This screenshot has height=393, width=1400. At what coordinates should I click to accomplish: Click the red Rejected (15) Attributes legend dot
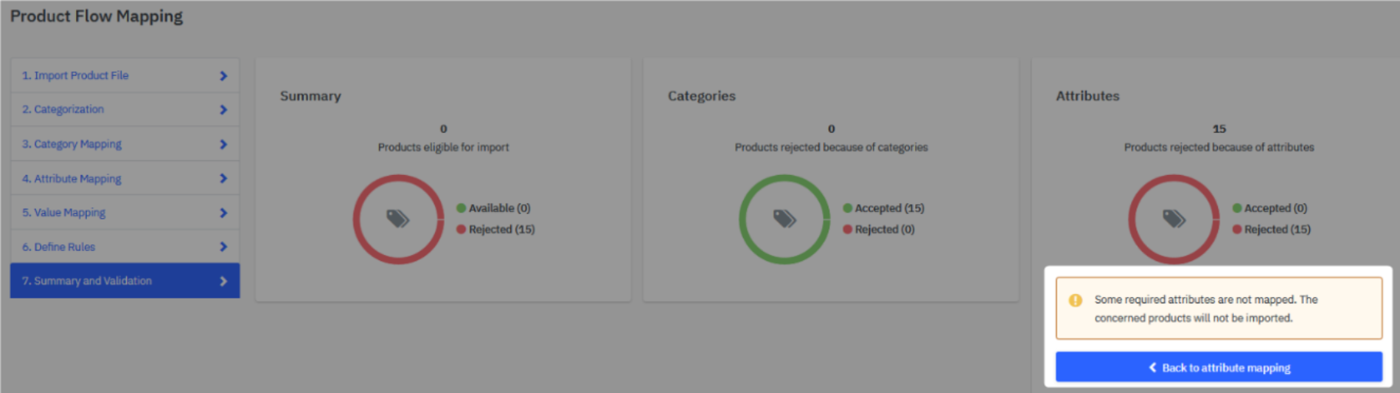[1237, 230]
